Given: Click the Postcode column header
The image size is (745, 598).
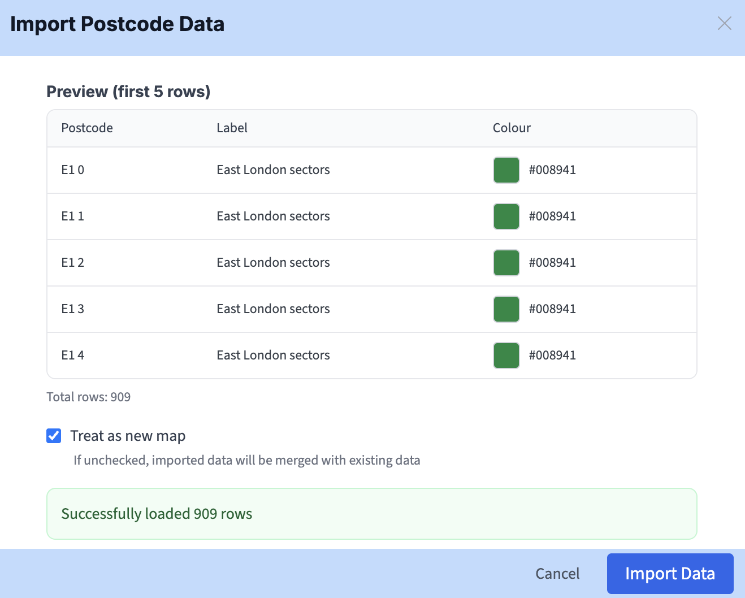Looking at the screenshot, I should pyautogui.click(x=87, y=128).
